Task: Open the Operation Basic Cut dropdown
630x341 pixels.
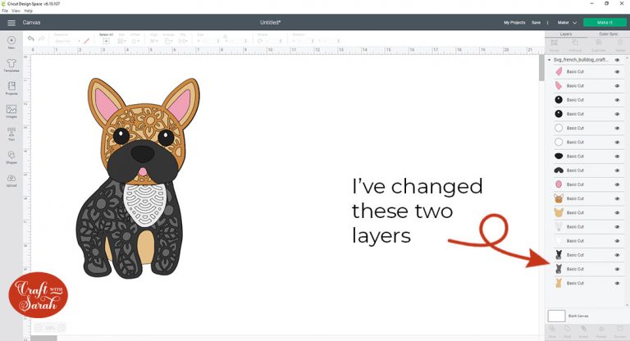Action: (66, 41)
